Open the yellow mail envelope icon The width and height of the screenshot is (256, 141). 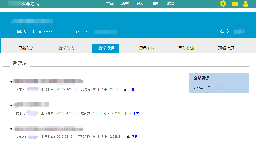[x=234, y=4]
